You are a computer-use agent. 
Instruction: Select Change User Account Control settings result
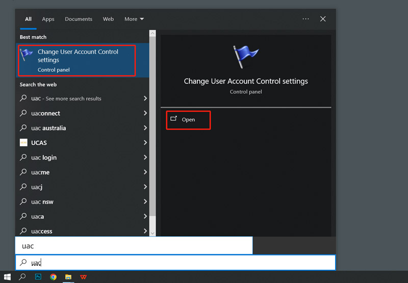pyautogui.click(x=78, y=60)
